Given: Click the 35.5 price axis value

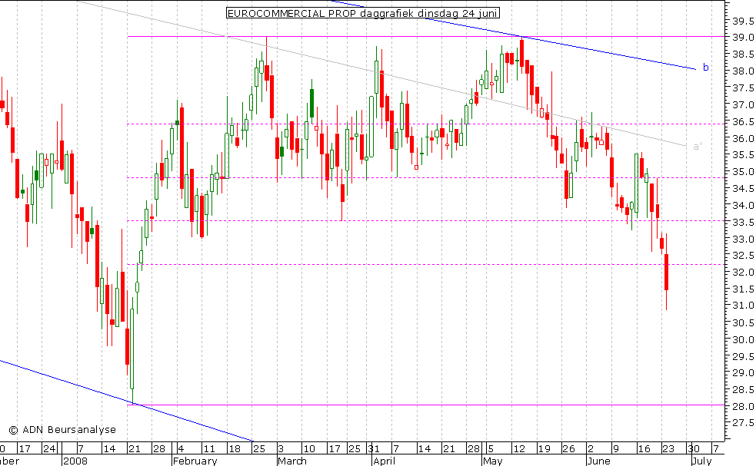Looking at the screenshot, I should click(x=743, y=155).
